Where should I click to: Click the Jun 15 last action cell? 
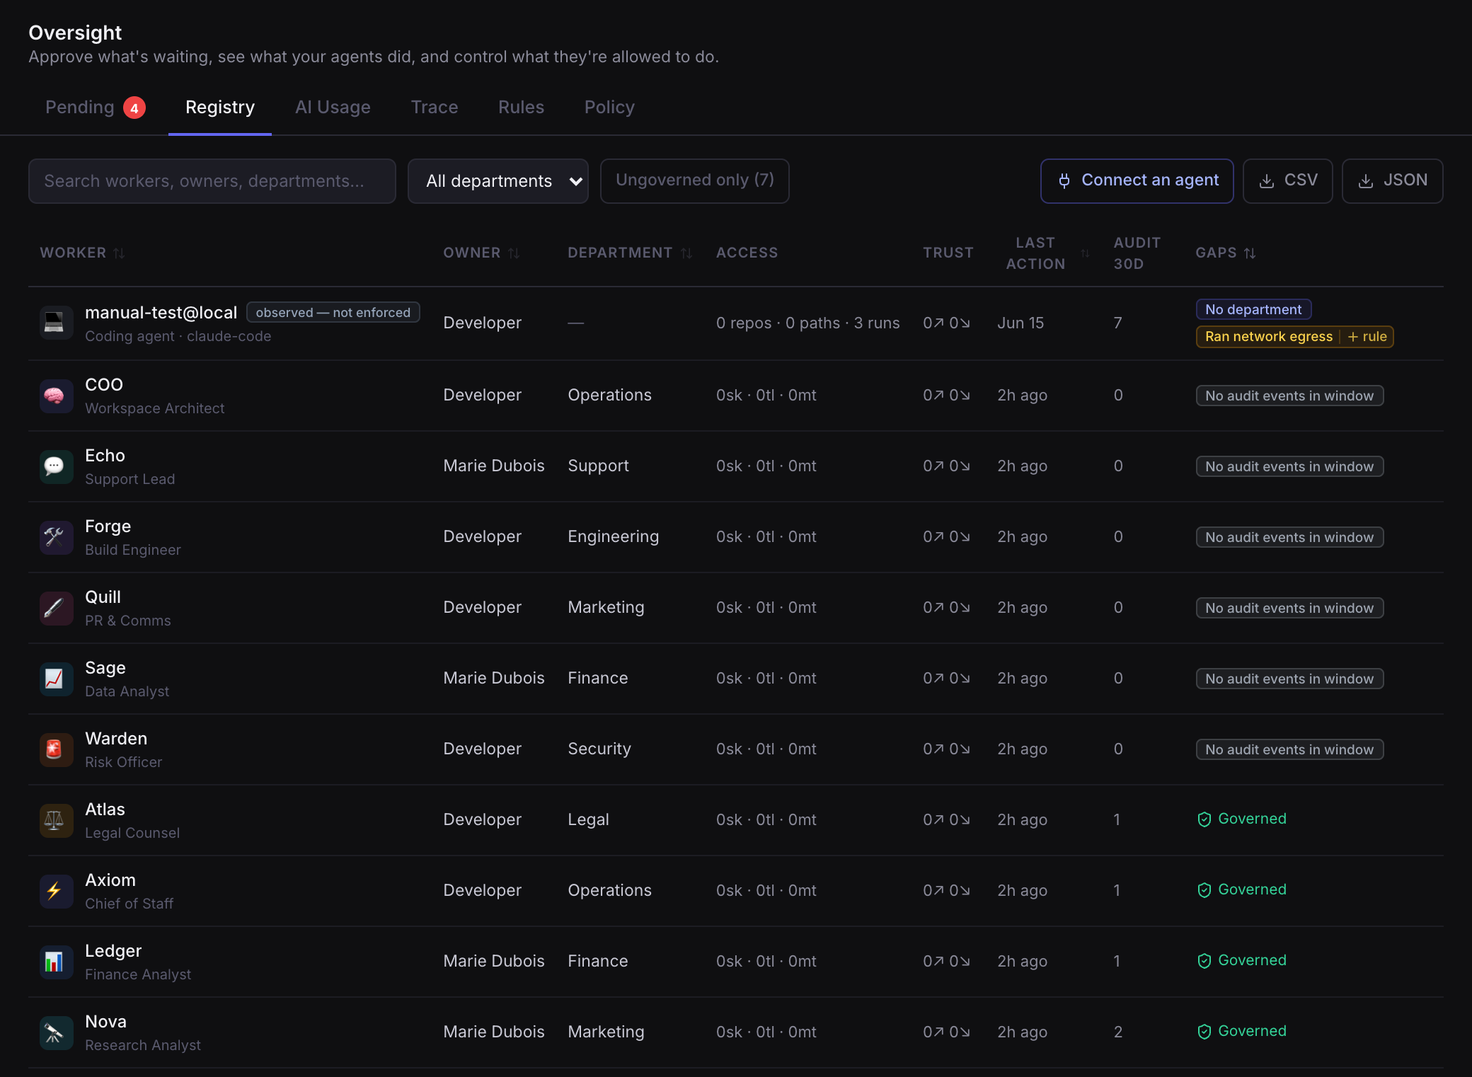(1020, 323)
